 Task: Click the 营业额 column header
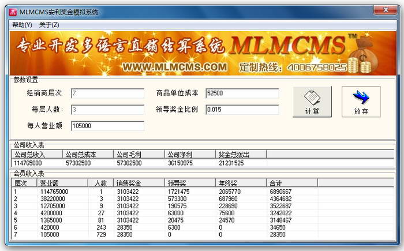(62, 183)
